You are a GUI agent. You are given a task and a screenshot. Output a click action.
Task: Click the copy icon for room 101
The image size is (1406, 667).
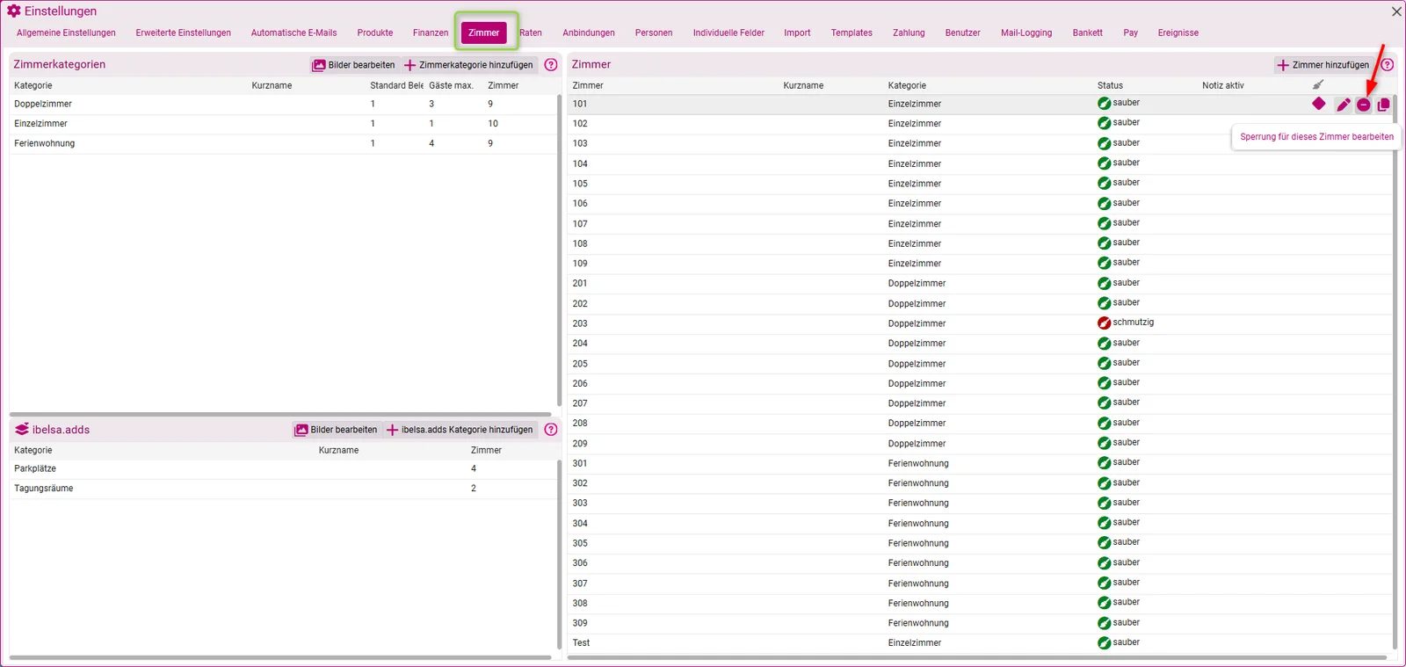(1383, 105)
